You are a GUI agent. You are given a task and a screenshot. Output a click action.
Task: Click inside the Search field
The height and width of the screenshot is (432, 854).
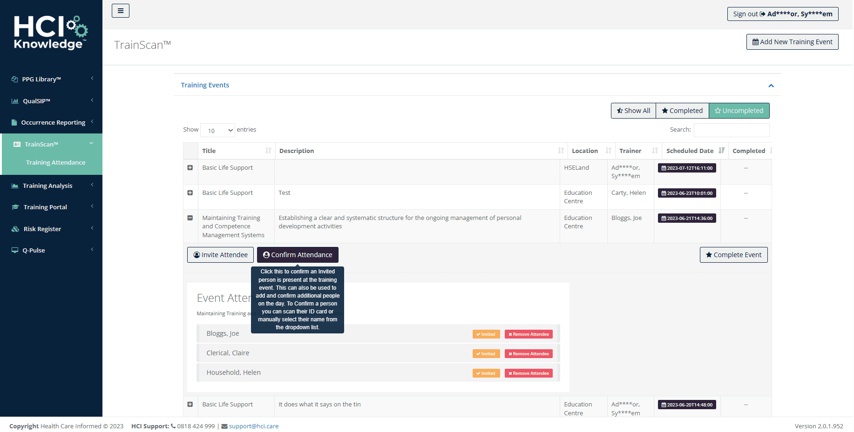pos(731,130)
